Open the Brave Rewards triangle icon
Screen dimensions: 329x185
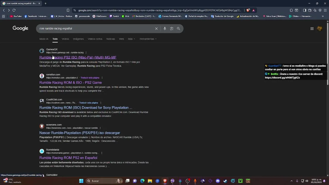(253, 10)
